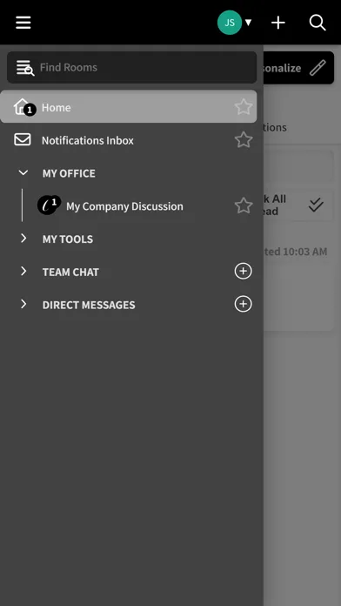Start a new Direct Message
The image size is (341, 606).
[x=244, y=304]
